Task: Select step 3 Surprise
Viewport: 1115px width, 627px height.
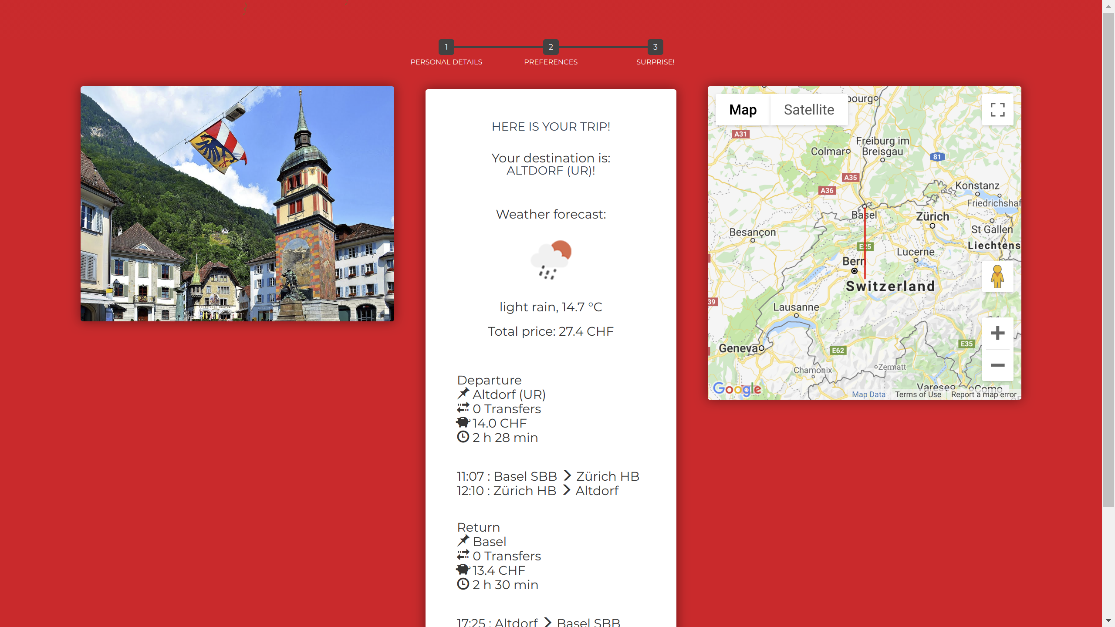Action: point(655,47)
